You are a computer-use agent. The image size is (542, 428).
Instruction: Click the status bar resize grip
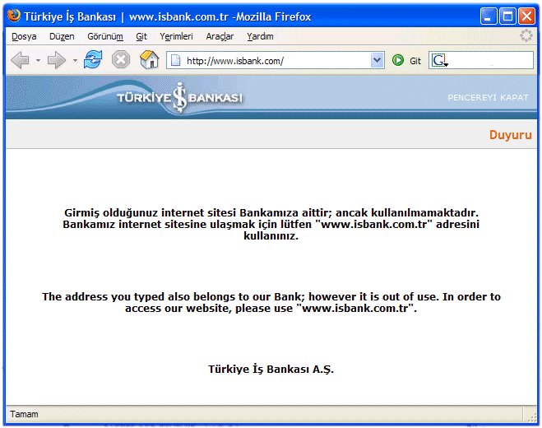531,416
